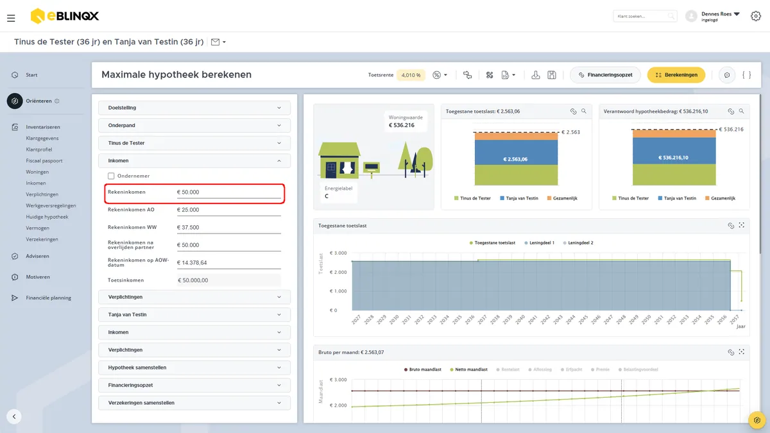Viewport: 770px width, 433px height.
Task: Open the envelope dropdown beside client names
Action: 218,42
